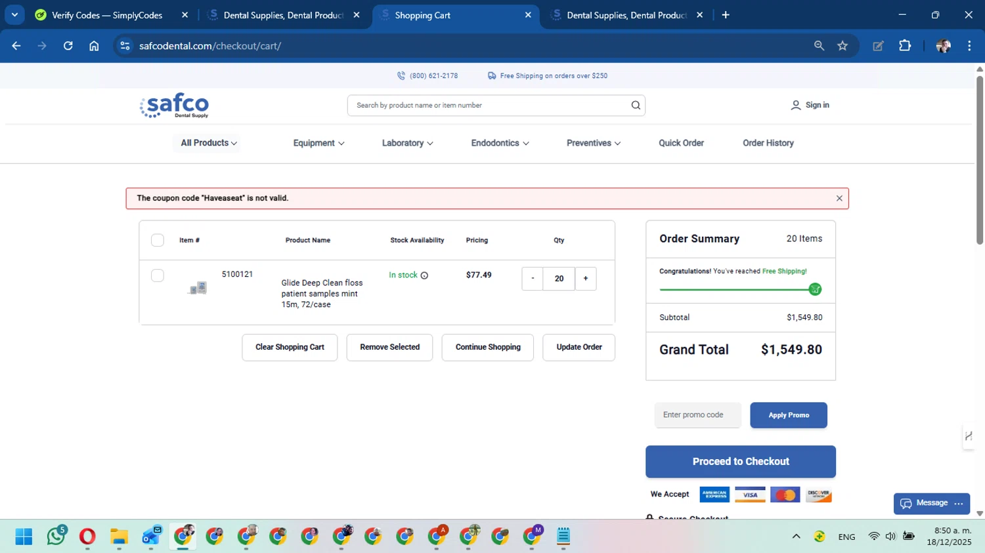Viewport: 985px width, 553px height.
Task: Expand the Equipment menu
Action: pos(318,143)
